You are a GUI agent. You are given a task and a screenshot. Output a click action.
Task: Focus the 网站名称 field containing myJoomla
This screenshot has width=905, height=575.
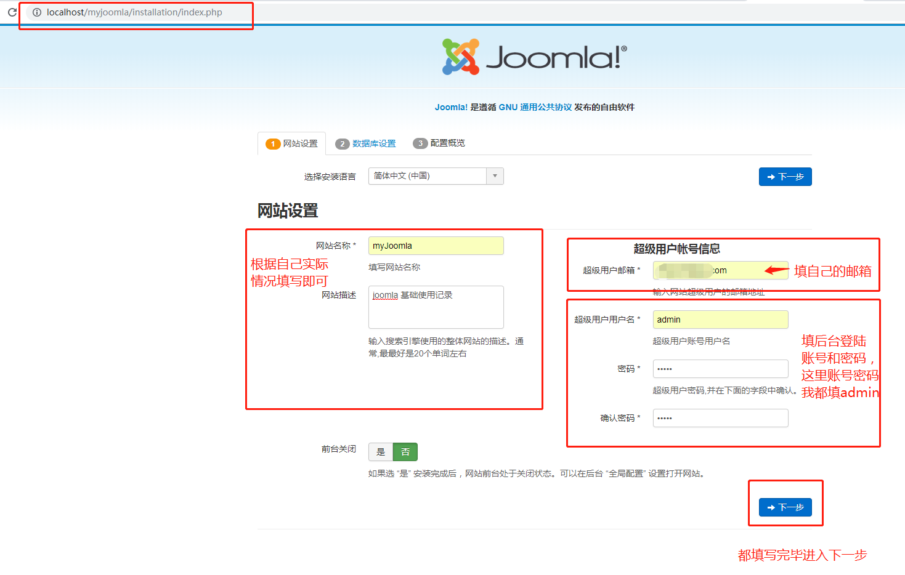(x=436, y=246)
